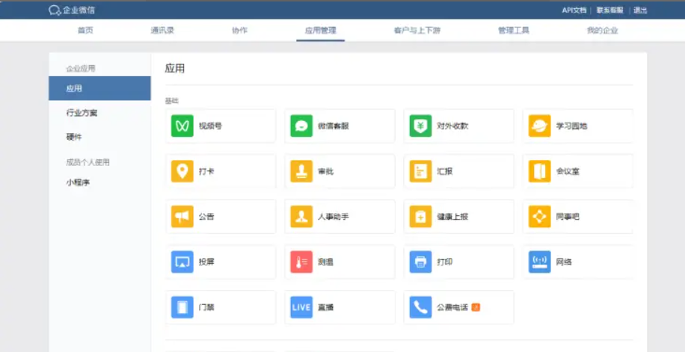
Task: Click the 公费电话 phone icon
Action: pos(421,307)
